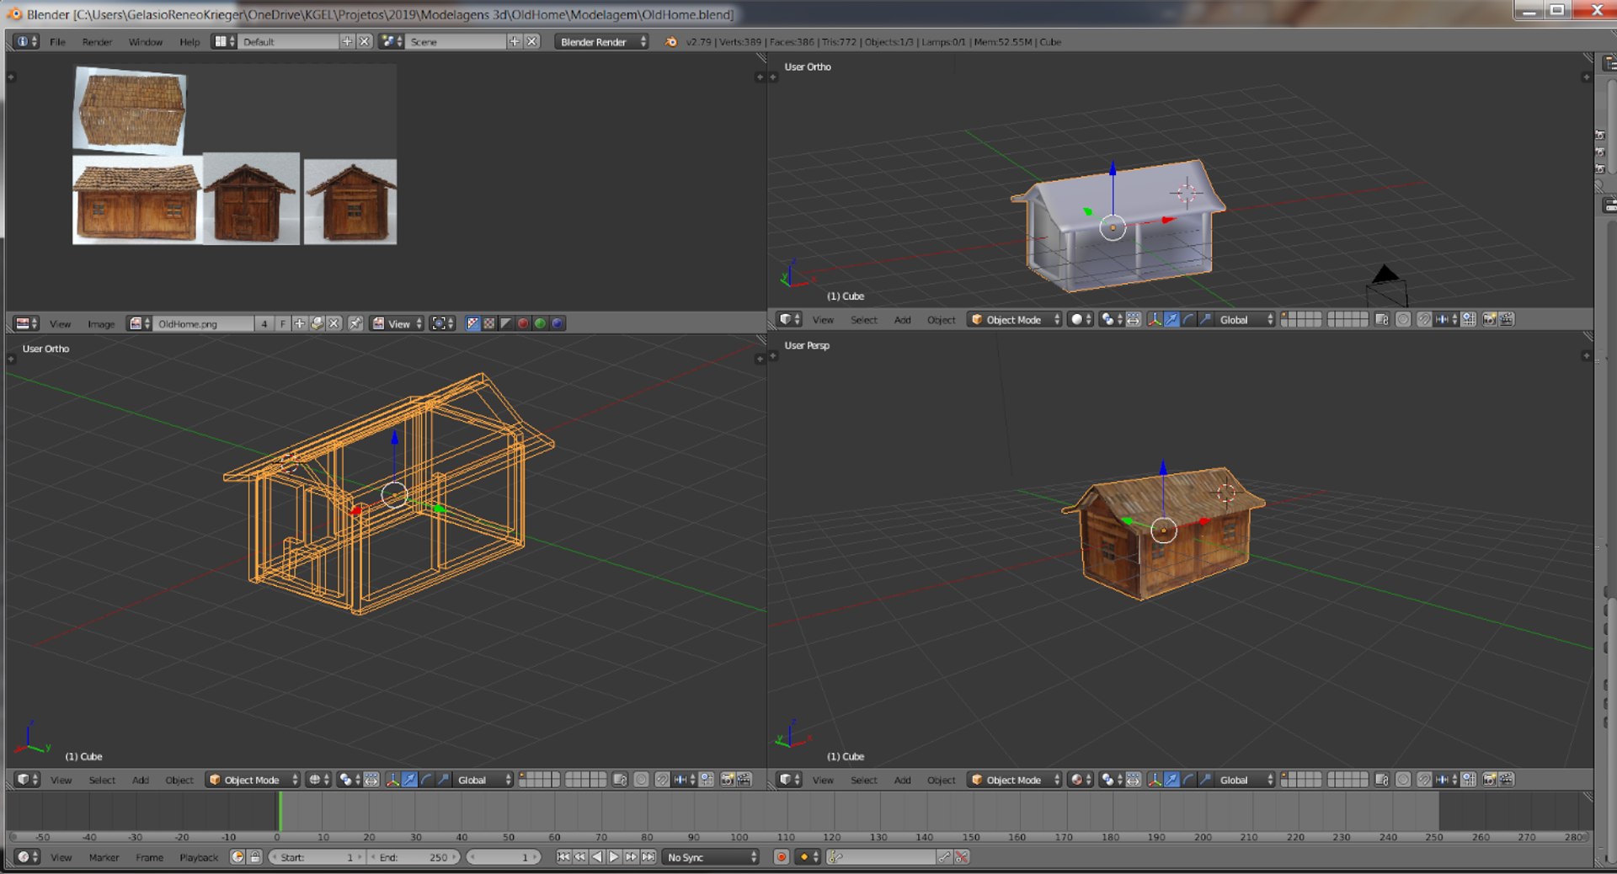The image size is (1617, 874).
Task: Open the Marker menu in timeline
Action: 104,857
